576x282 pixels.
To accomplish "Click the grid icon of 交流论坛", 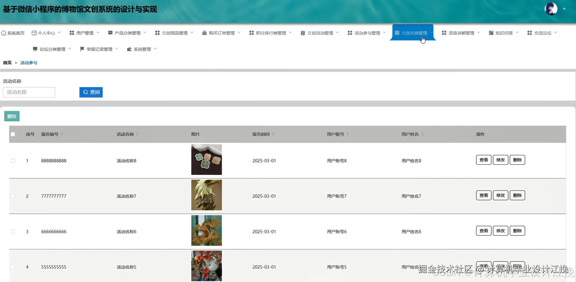I will point(530,33).
